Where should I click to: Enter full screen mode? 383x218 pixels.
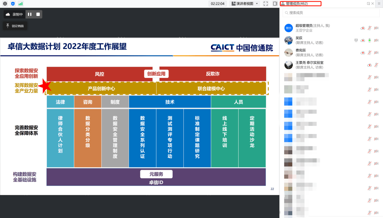pos(266,4)
